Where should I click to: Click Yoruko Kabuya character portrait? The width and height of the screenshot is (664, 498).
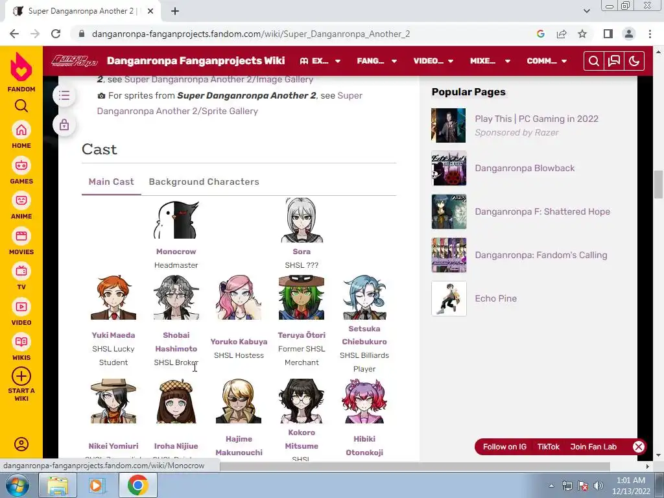point(239,297)
